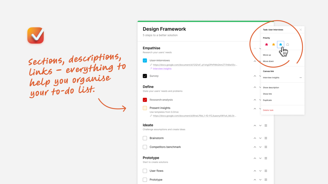Uncheck the Research analysis checkbox
Viewport: 328px width, 184px height.
point(145,100)
